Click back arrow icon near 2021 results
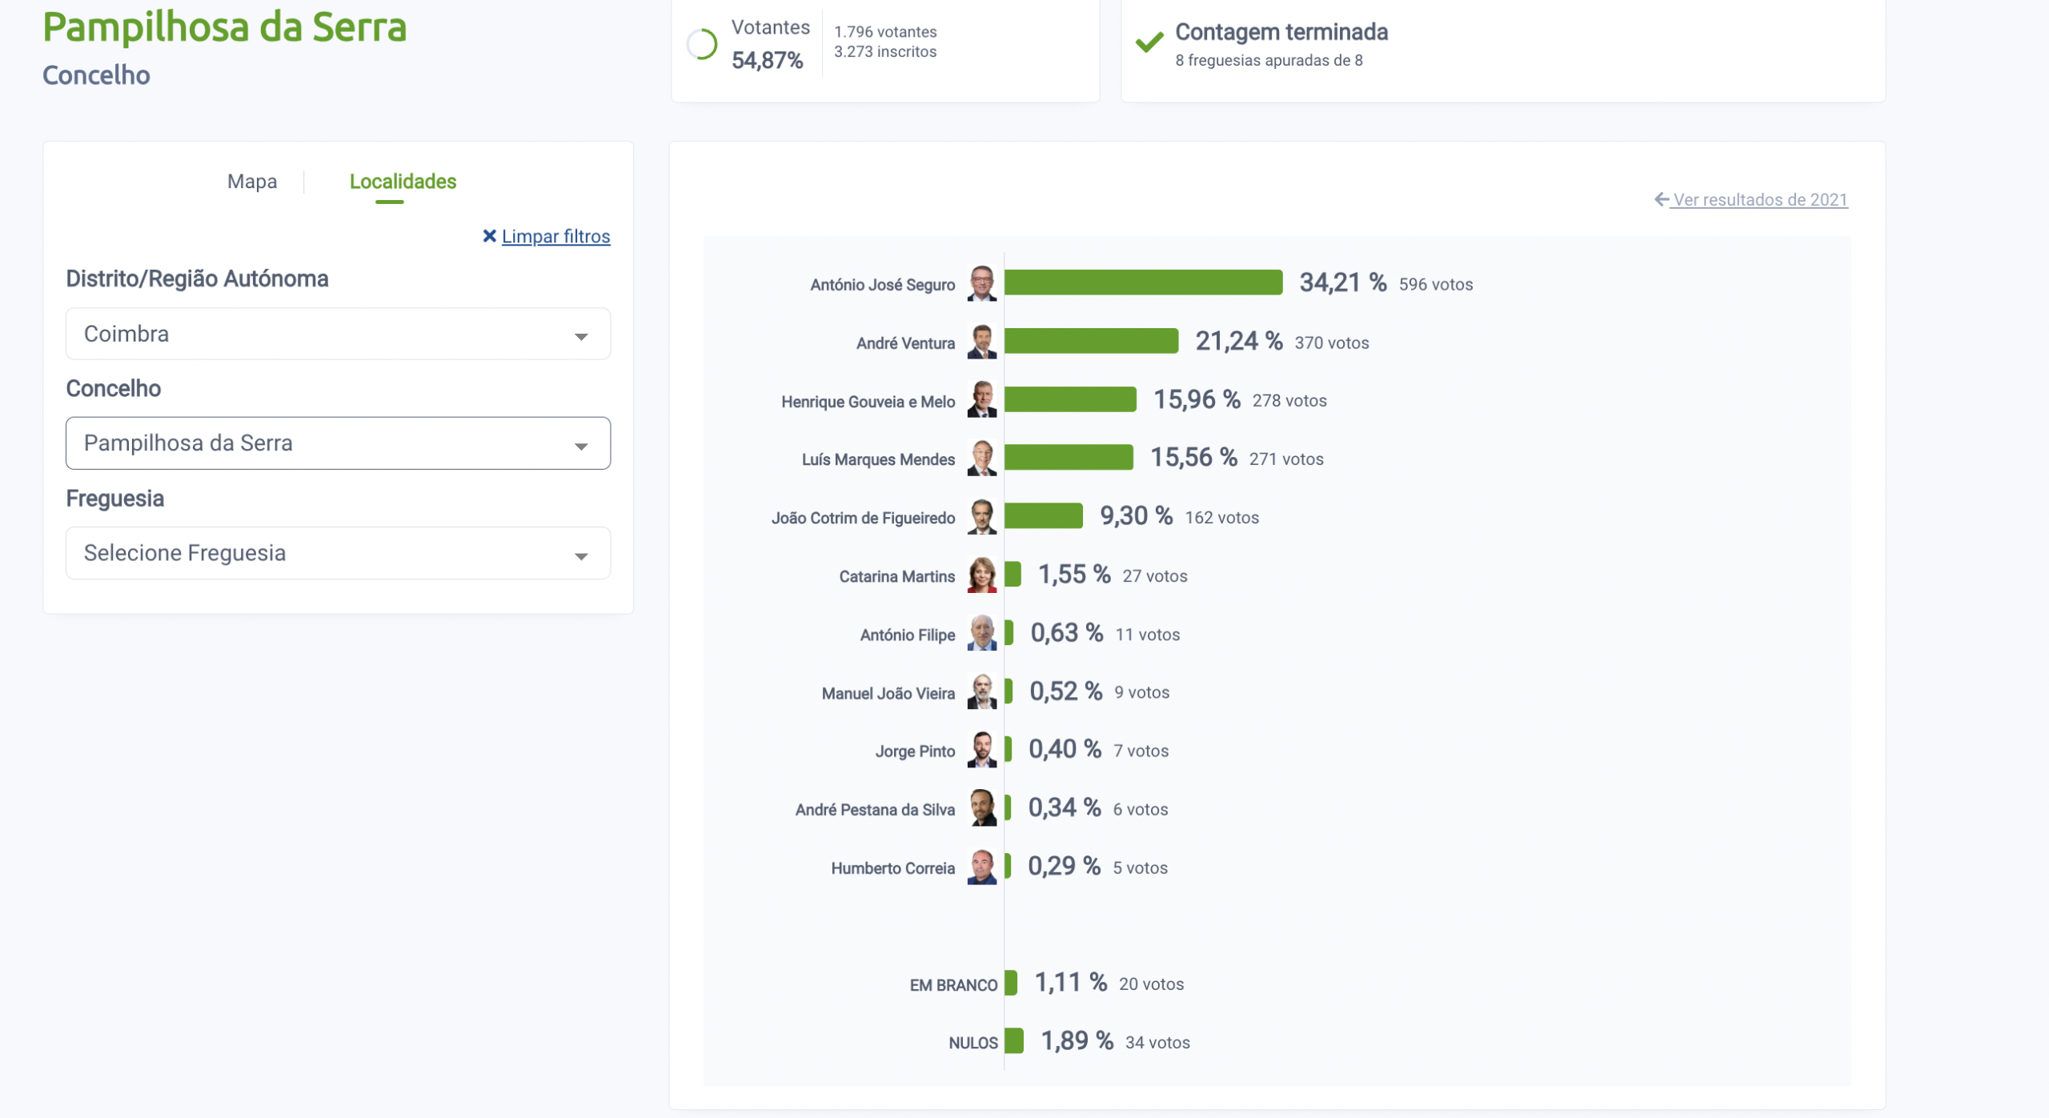Image resolution: width=2049 pixels, height=1118 pixels. pyautogui.click(x=1662, y=199)
